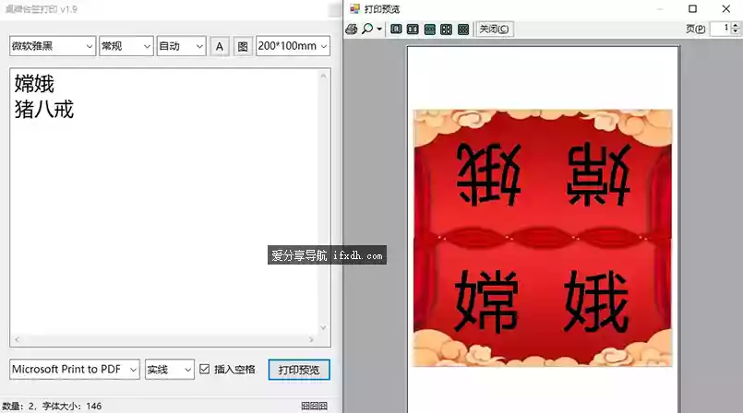Click the 图 background image button

click(x=243, y=46)
